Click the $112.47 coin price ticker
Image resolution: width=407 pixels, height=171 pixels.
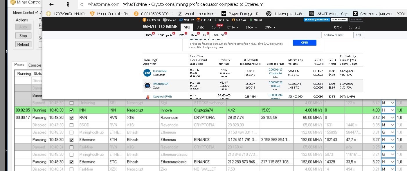click(239, 20)
